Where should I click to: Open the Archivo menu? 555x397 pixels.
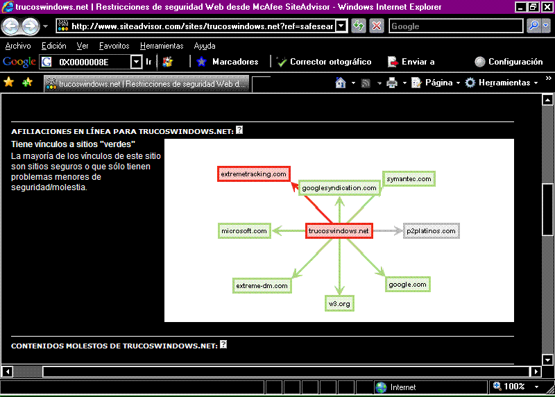(18, 46)
